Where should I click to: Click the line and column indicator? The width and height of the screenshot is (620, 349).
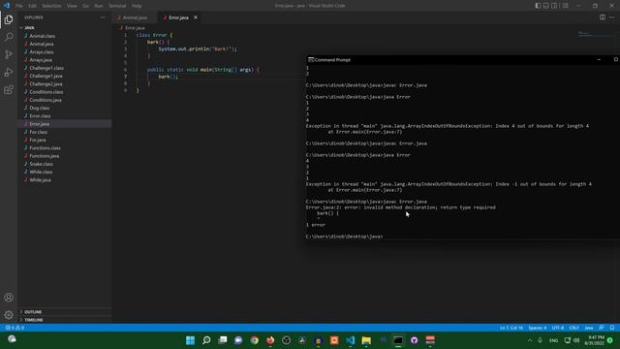coord(511,328)
